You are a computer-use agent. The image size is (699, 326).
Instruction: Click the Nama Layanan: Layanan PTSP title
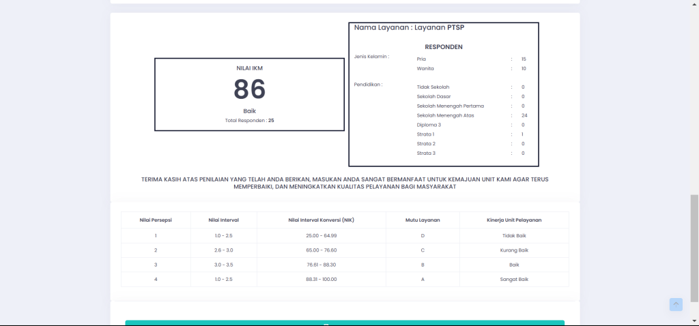[x=409, y=27]
